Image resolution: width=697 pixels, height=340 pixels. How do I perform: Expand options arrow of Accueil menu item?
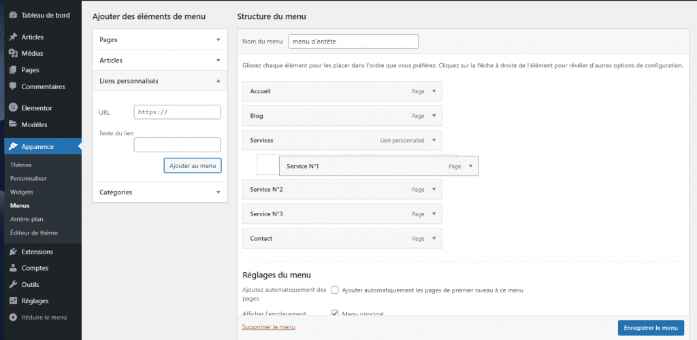pos(434,91)
